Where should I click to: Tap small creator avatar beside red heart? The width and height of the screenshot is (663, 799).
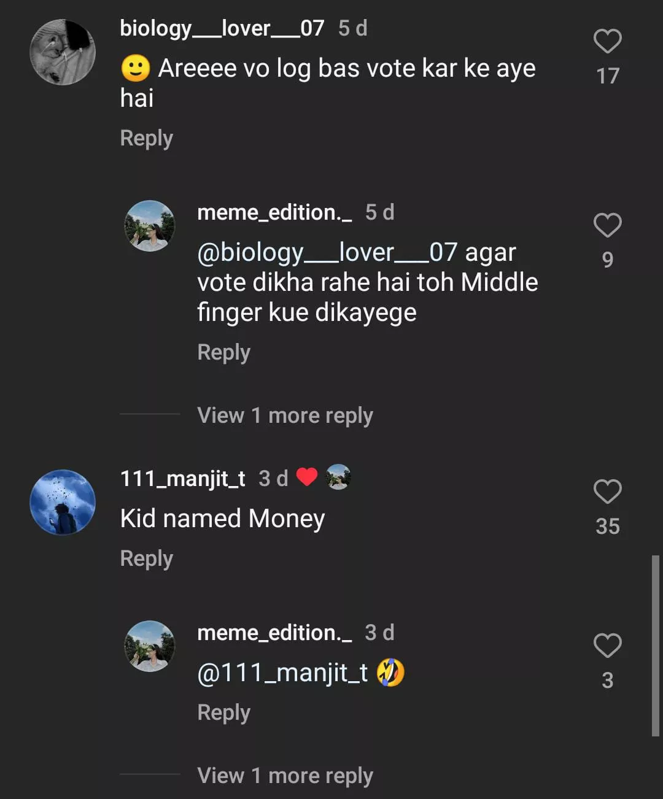[x=338, y=477]
